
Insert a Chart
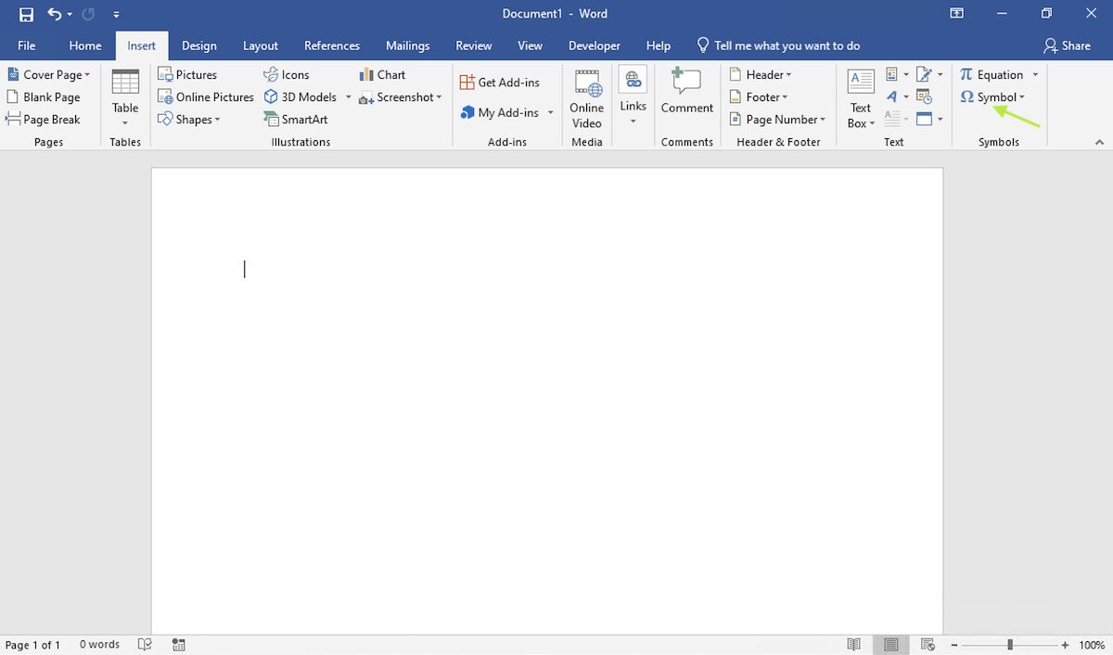(x=382, y=74)
